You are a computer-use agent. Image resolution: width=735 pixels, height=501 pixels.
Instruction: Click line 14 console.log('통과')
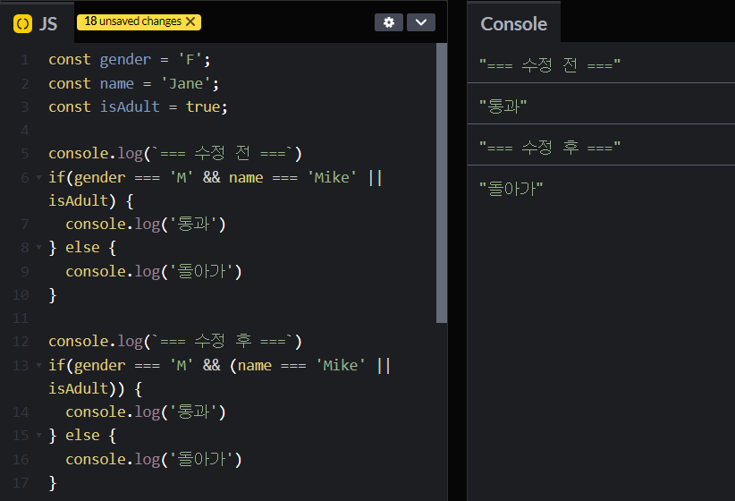tap(146, 412)
